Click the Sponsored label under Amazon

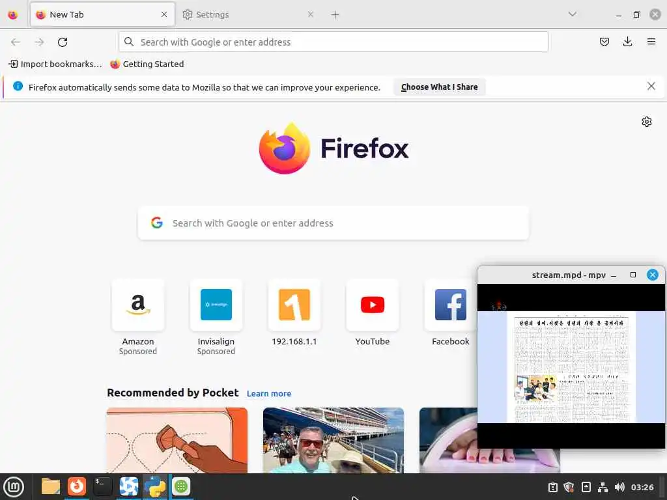click(138, 352)
